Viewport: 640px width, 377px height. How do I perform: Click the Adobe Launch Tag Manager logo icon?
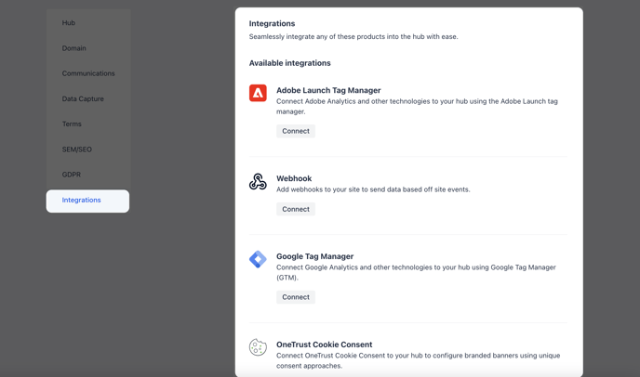click(258, 93)
